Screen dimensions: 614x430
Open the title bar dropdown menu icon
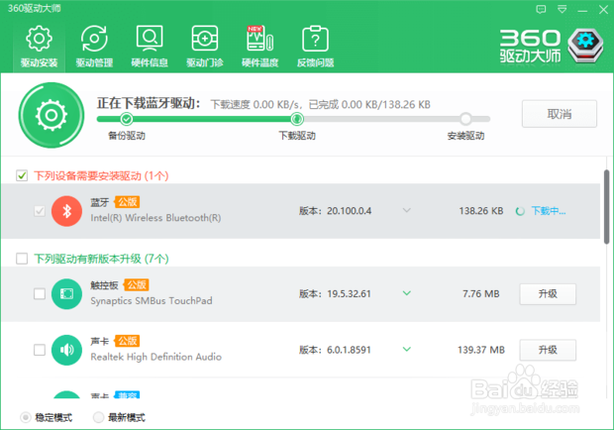(x=562, y=9)
